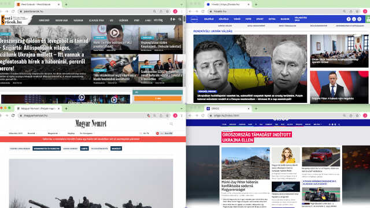
Task: Click the third round icon on the hirado.hu header
Action: [360, 19]
